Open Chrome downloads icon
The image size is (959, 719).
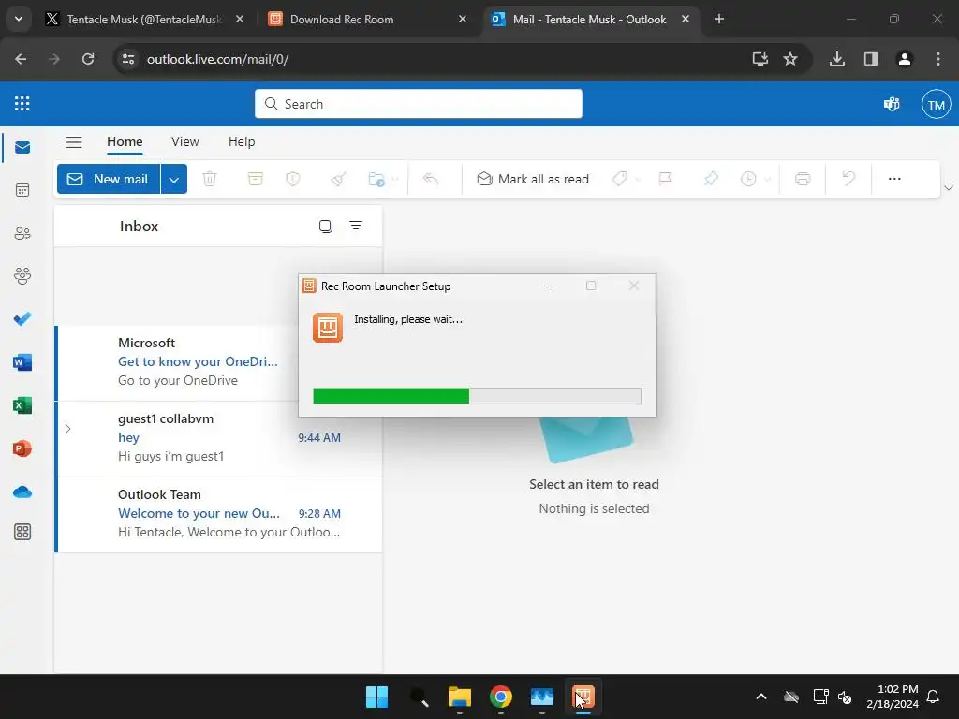click(837, 59)
